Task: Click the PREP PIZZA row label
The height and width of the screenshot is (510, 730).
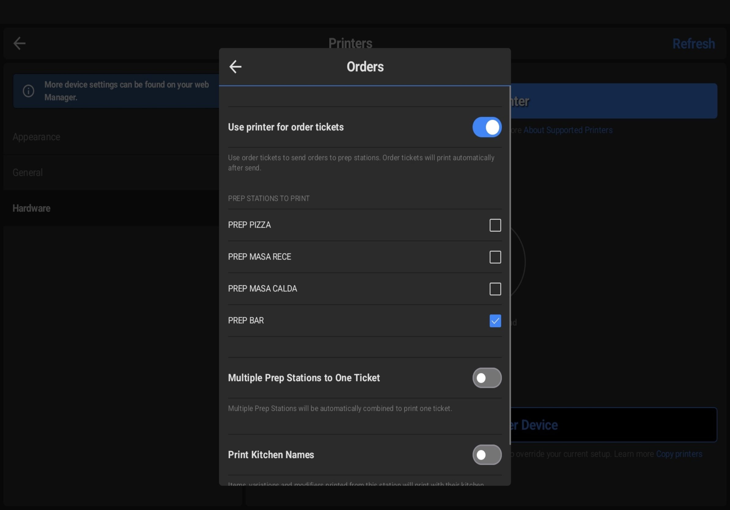Action: (x=249, y=225)
